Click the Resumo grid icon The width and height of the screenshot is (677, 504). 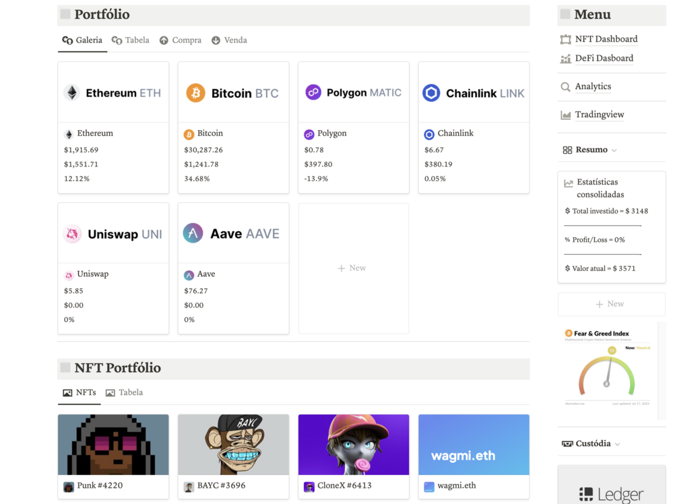[x=567, y=150]
